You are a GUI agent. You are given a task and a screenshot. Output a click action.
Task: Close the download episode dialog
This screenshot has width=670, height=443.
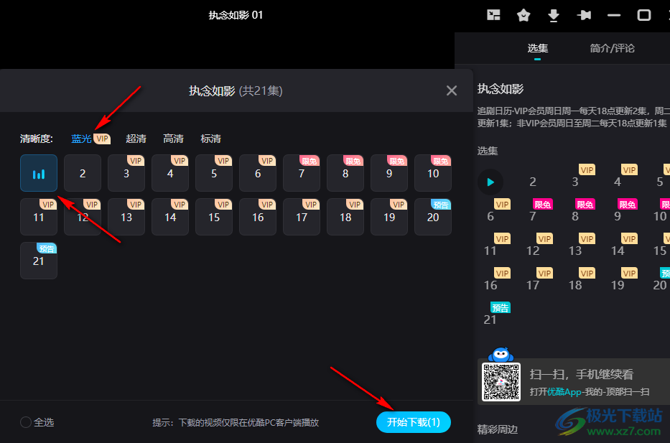(x=452, y=90)
